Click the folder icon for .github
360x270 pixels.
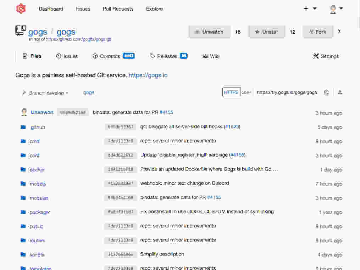pos(23,127)
